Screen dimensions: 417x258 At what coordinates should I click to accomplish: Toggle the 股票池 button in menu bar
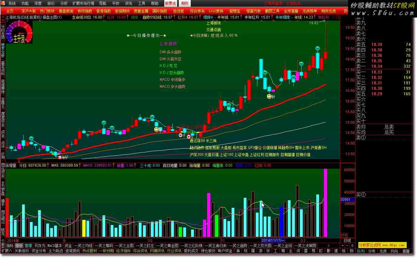tap(170, 3)
